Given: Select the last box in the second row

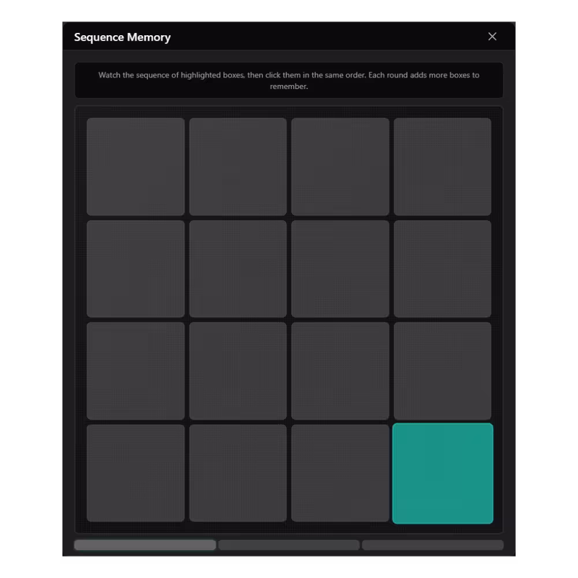Looking at the screenshot, I should (443, 269).
